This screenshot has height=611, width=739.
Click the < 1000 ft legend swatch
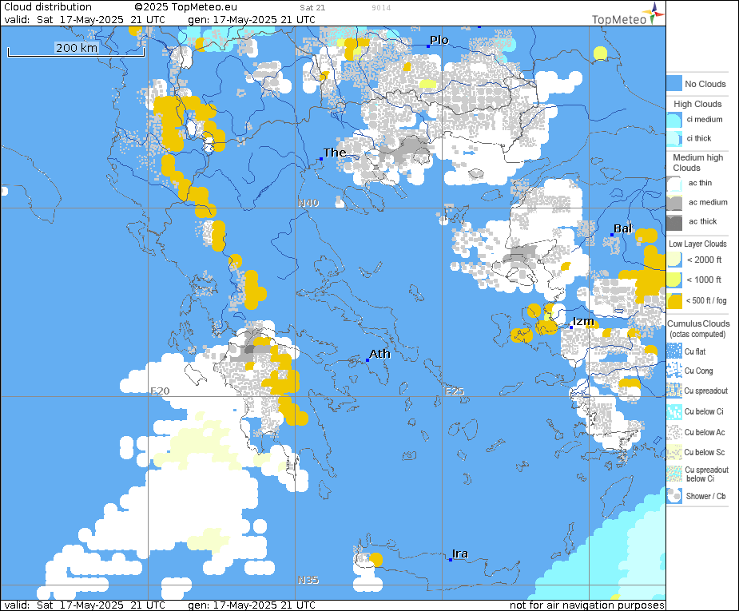click(x=674, y=280)
